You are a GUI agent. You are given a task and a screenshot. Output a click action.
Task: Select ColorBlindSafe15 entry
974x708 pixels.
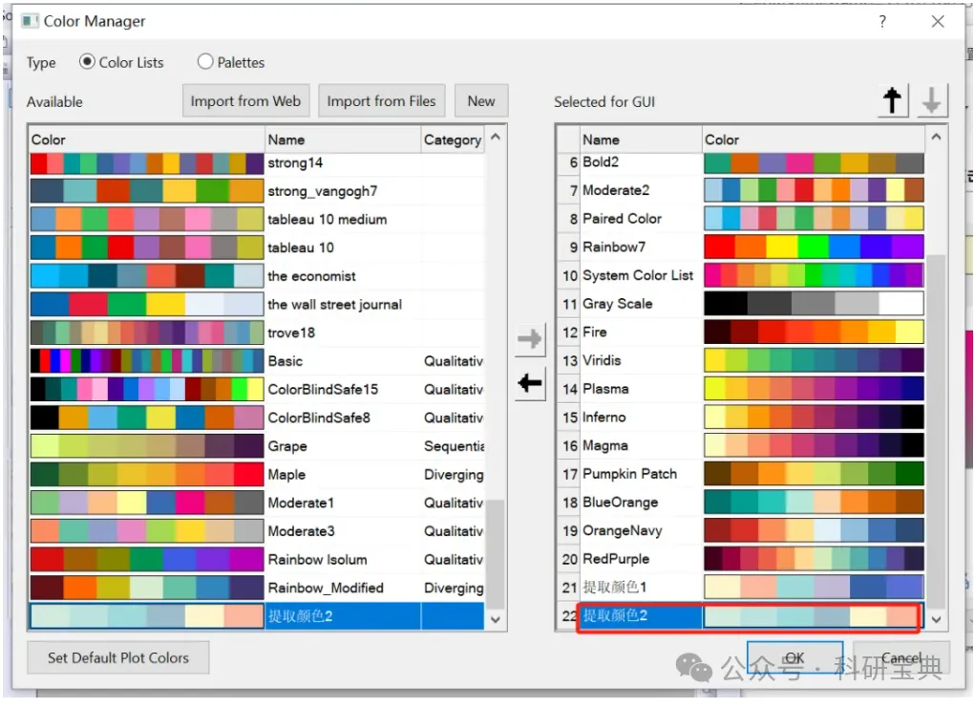pos(323,389)
